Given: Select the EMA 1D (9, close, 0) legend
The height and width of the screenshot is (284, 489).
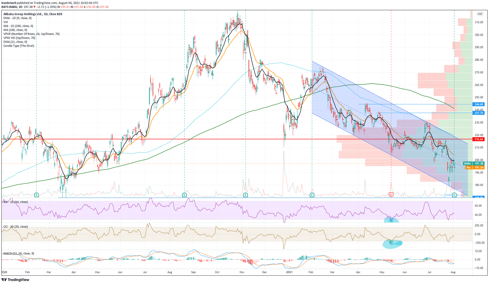Looking at the screenshot, I should tap(17, 18).
